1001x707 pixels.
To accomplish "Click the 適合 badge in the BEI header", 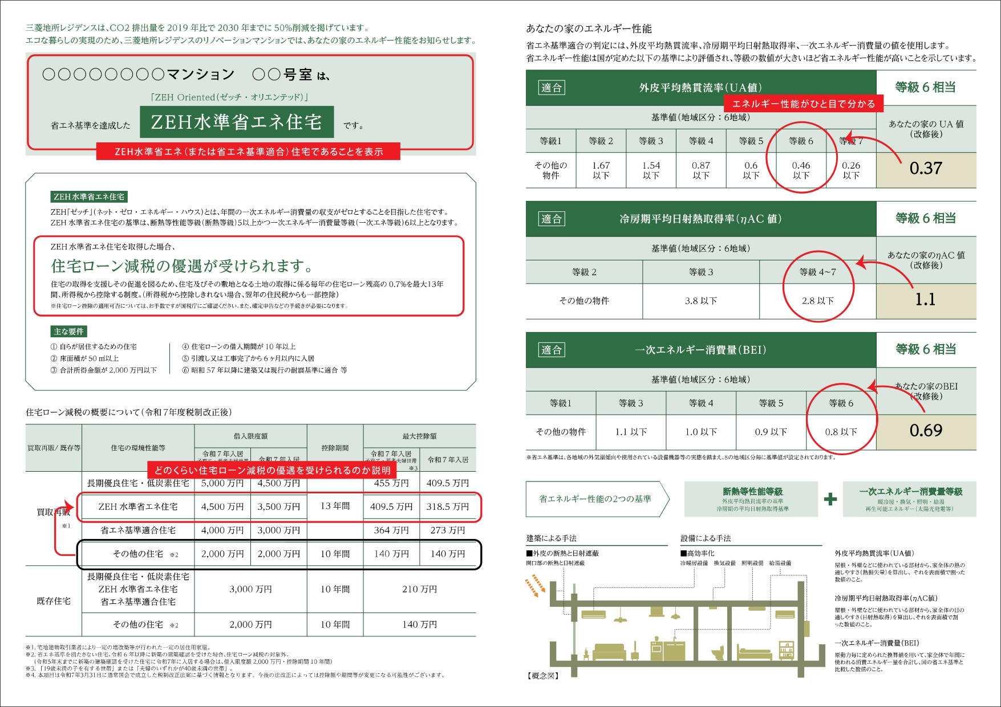I will [551, 350].
